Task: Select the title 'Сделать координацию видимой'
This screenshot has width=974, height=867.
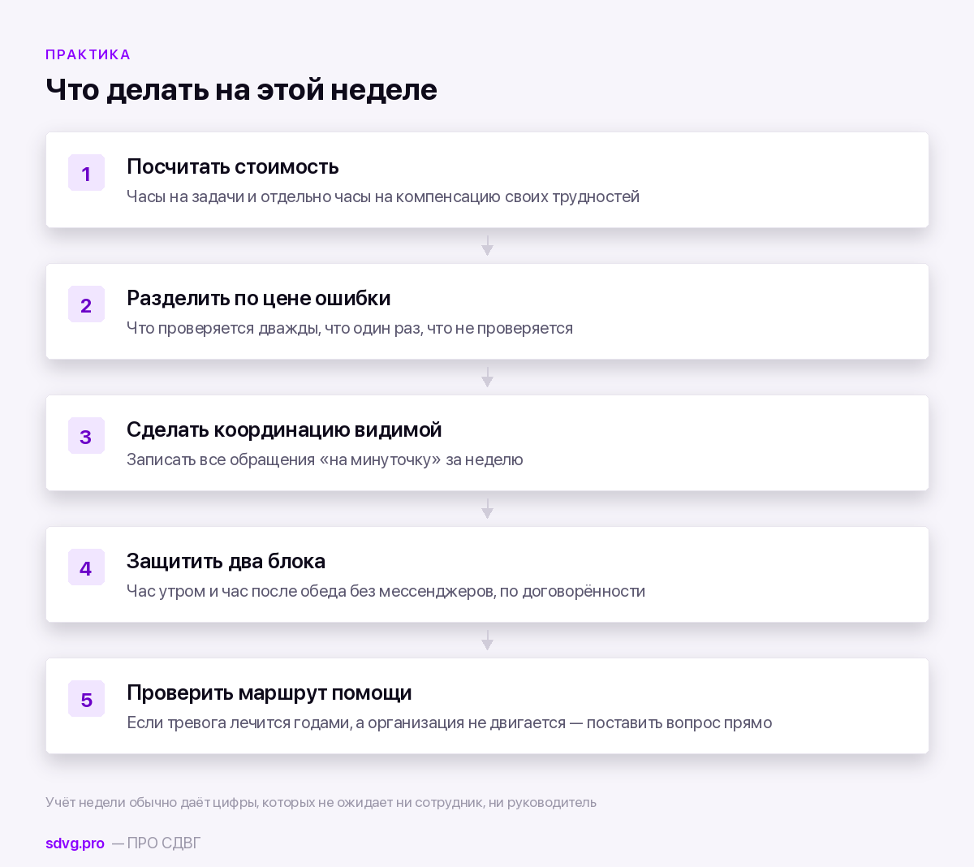Action: pos(284,429)
